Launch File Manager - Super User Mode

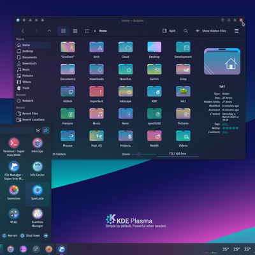pos(14,170)
